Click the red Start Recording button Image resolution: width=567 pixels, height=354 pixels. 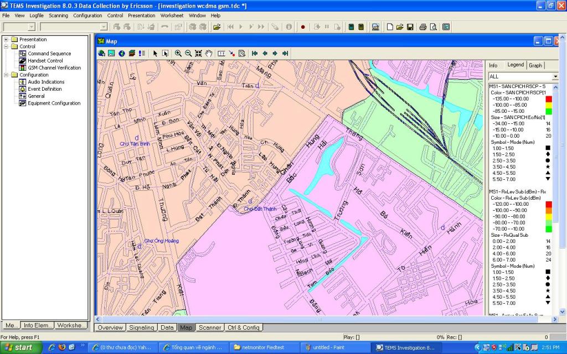[x=303, y=27]
